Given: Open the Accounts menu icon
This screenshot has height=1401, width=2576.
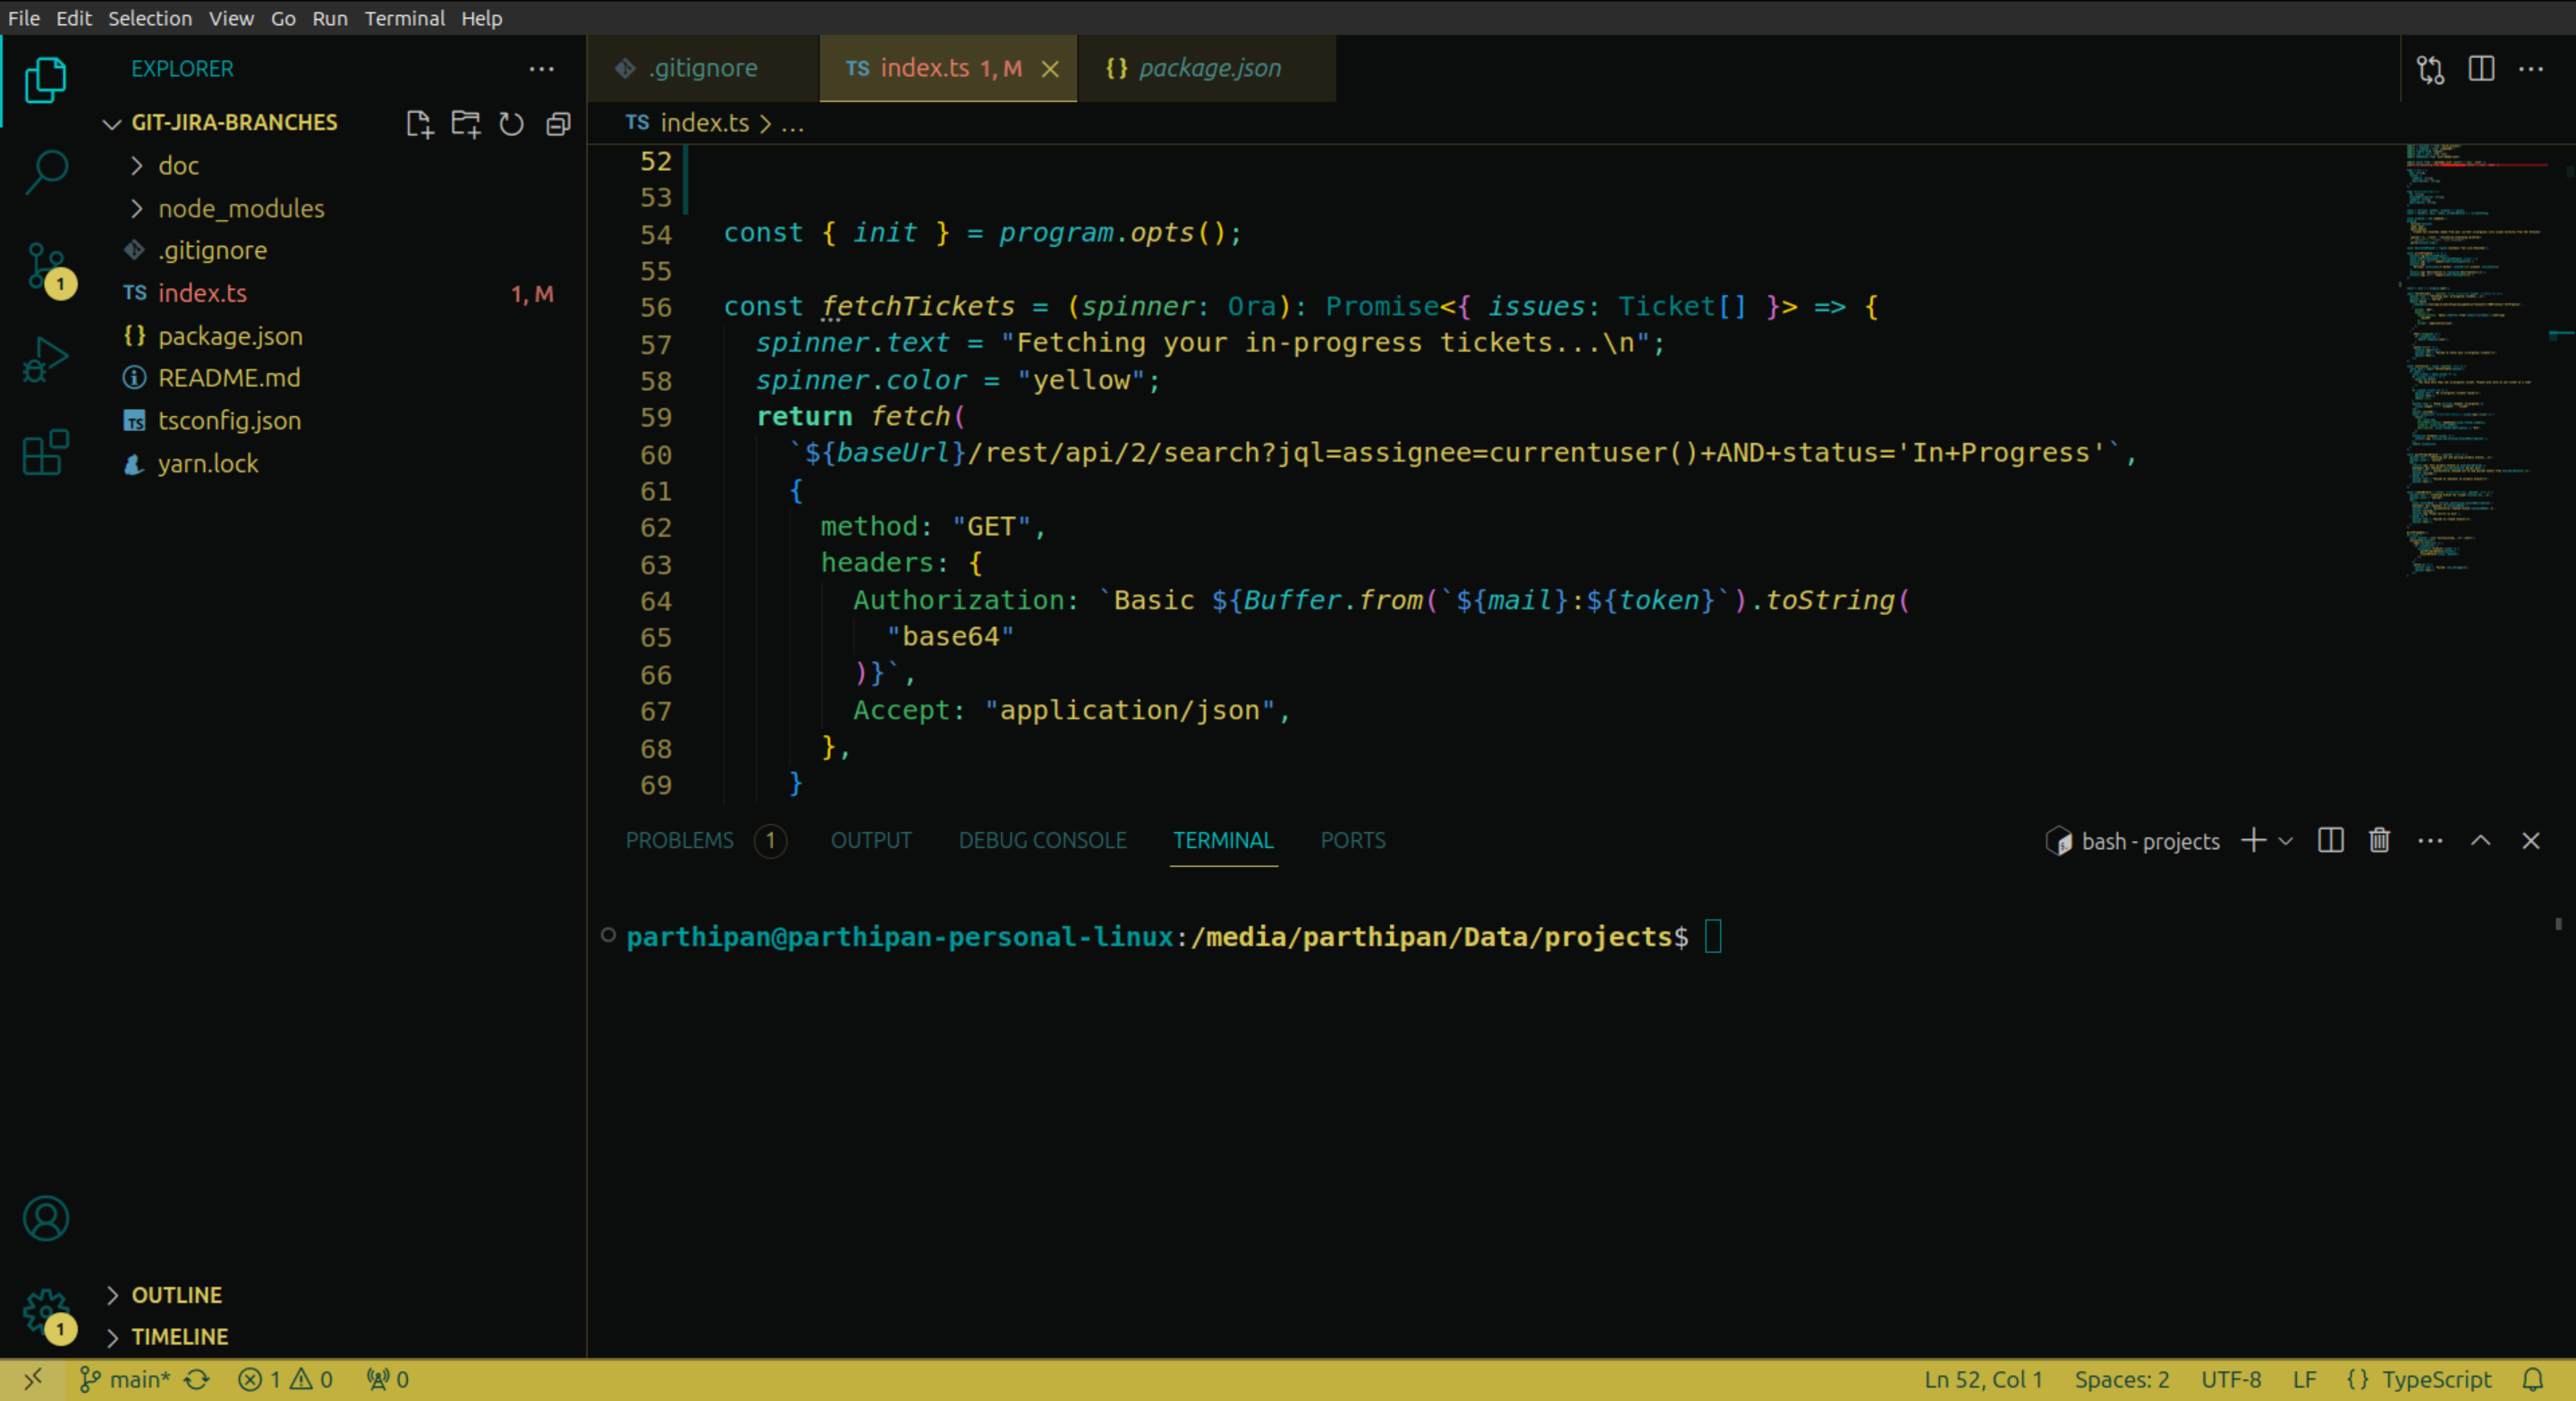Looking at the screenshot, I should point(45,1218).
